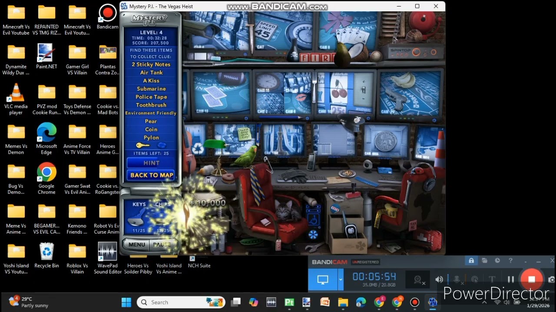Viewport: 556px width, 312px height.
Task: Toggle Bandicam speaker sound recording
Action: pyautogui.click(x=440, y=279)
